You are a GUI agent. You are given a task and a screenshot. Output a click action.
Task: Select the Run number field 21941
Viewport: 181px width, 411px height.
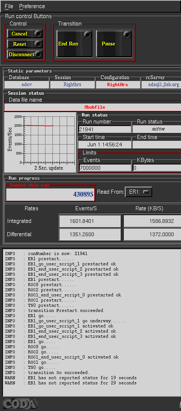click(x=105, y=129)
